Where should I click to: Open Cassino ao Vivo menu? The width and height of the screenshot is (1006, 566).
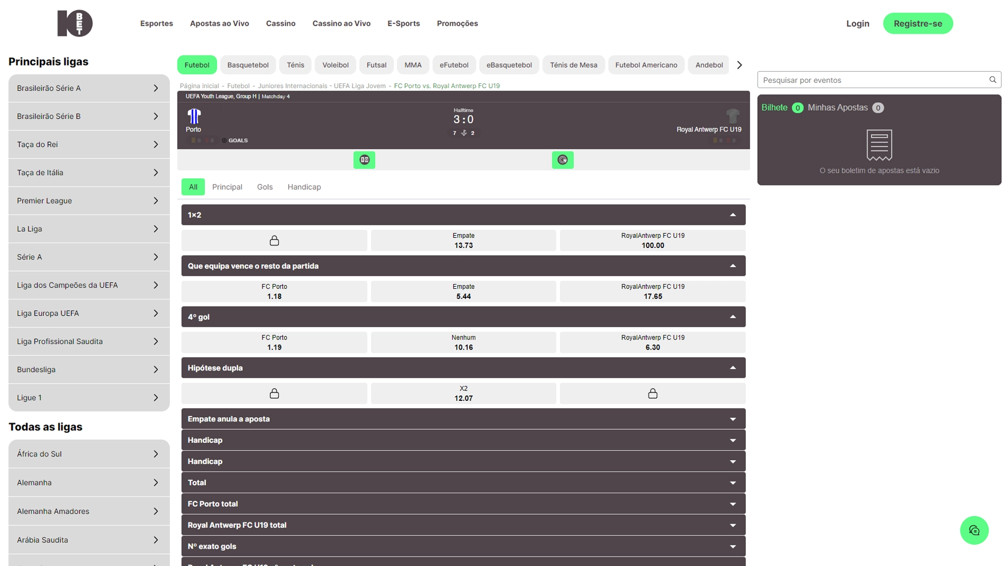point(341,24)
